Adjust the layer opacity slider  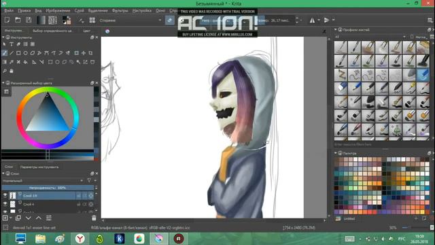coord(48,188)
